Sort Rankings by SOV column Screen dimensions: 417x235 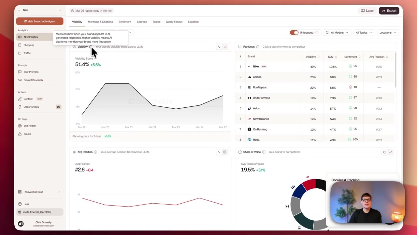332,57
